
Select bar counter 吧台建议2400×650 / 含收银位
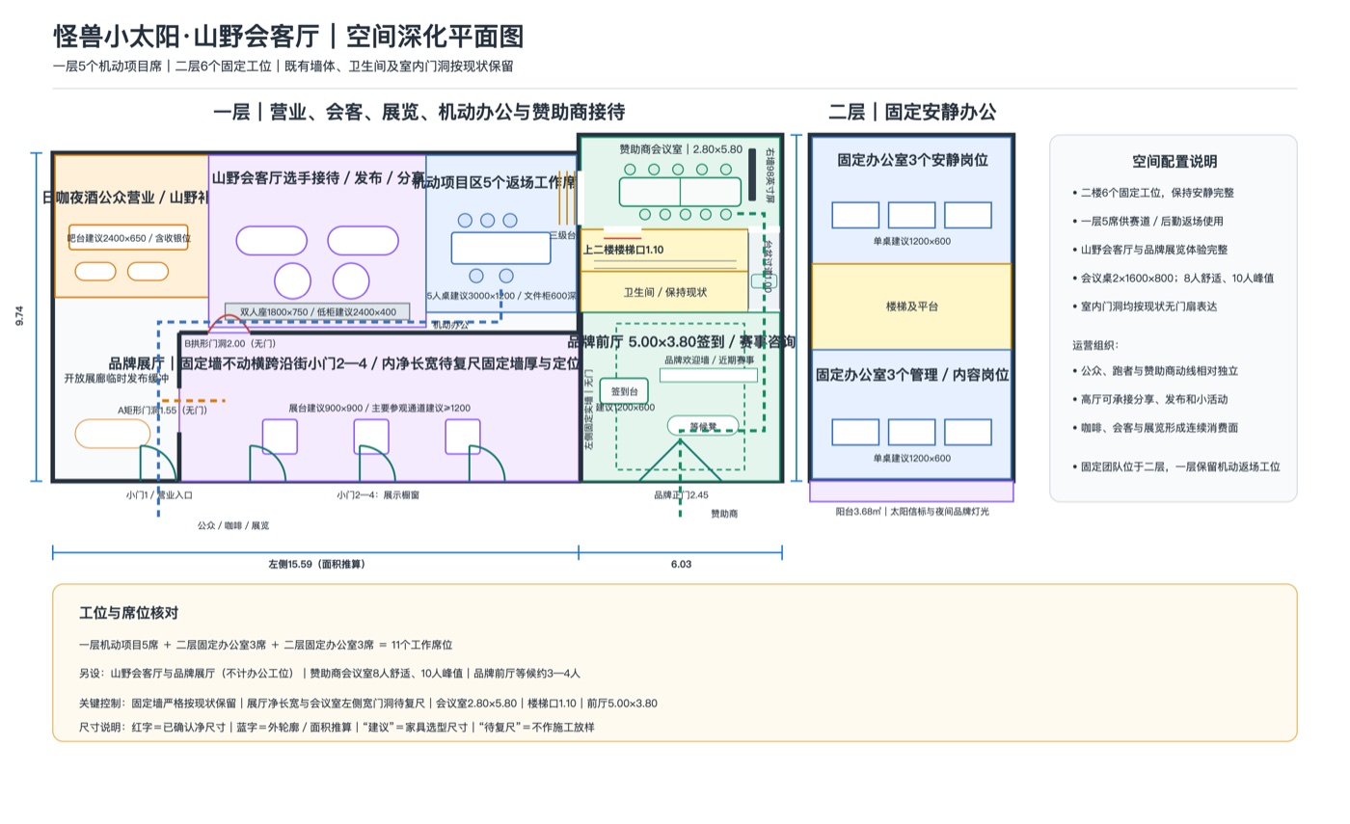(128, 237)
